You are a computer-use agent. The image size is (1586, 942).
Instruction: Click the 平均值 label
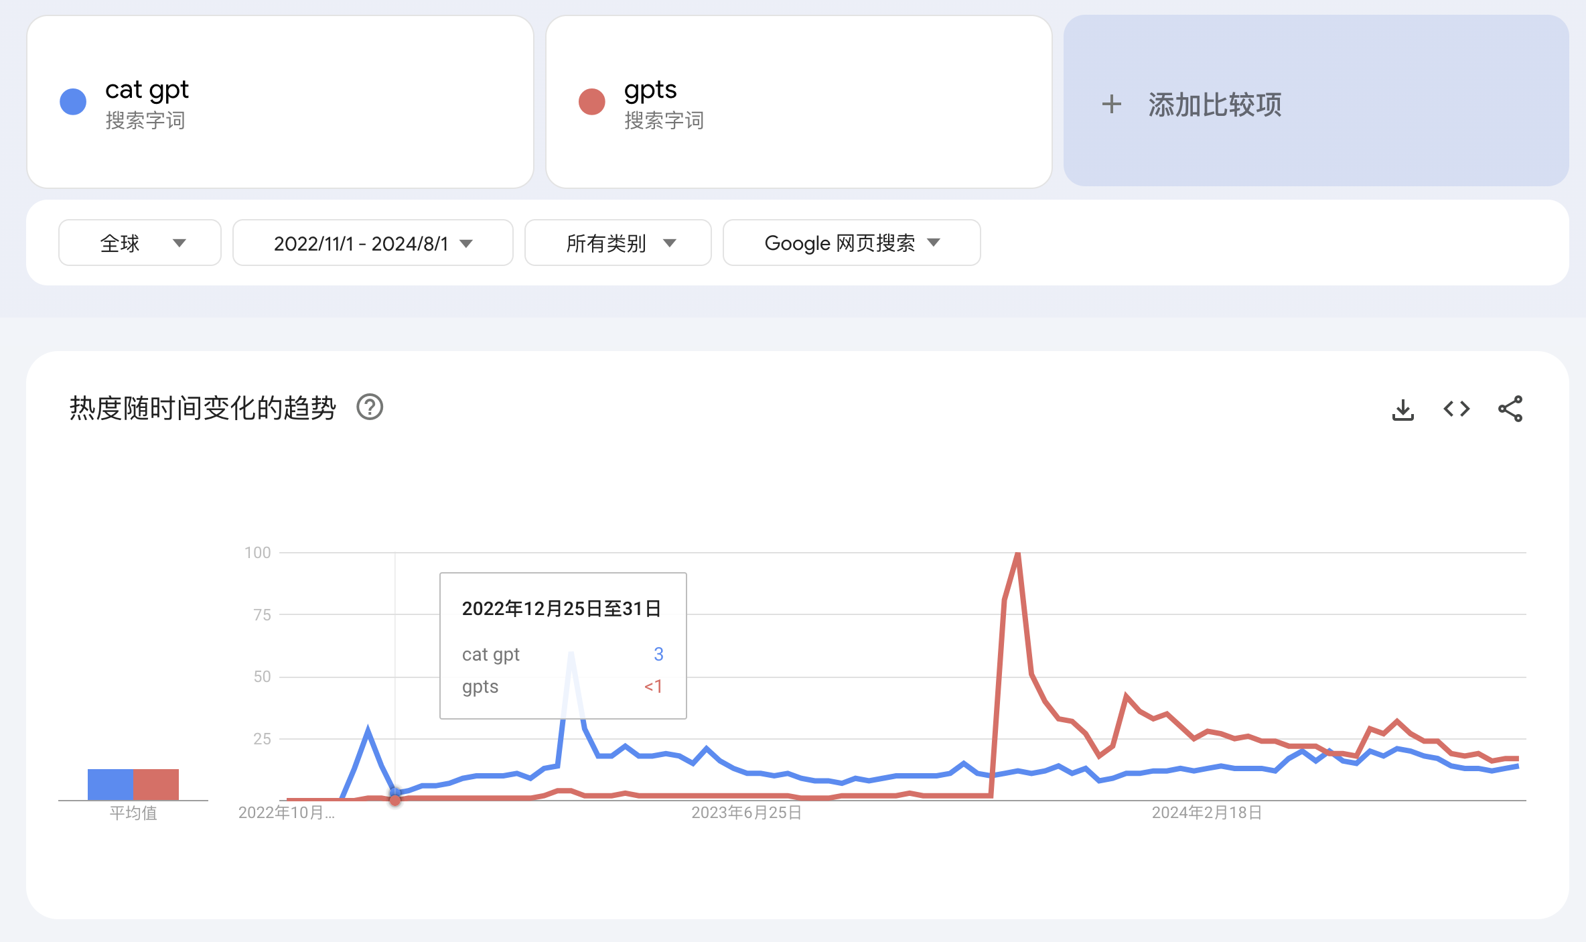(133, 813)
